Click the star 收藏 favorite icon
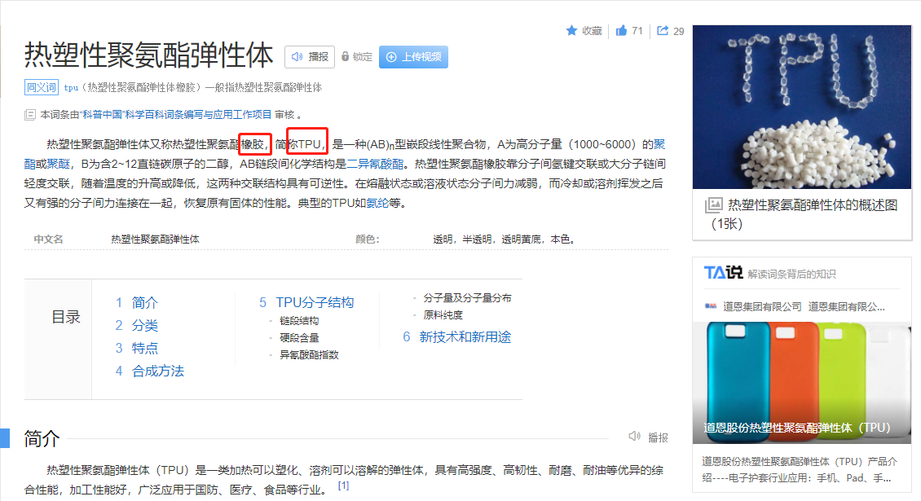Screen dimensions: 921x501 [571, 31]
